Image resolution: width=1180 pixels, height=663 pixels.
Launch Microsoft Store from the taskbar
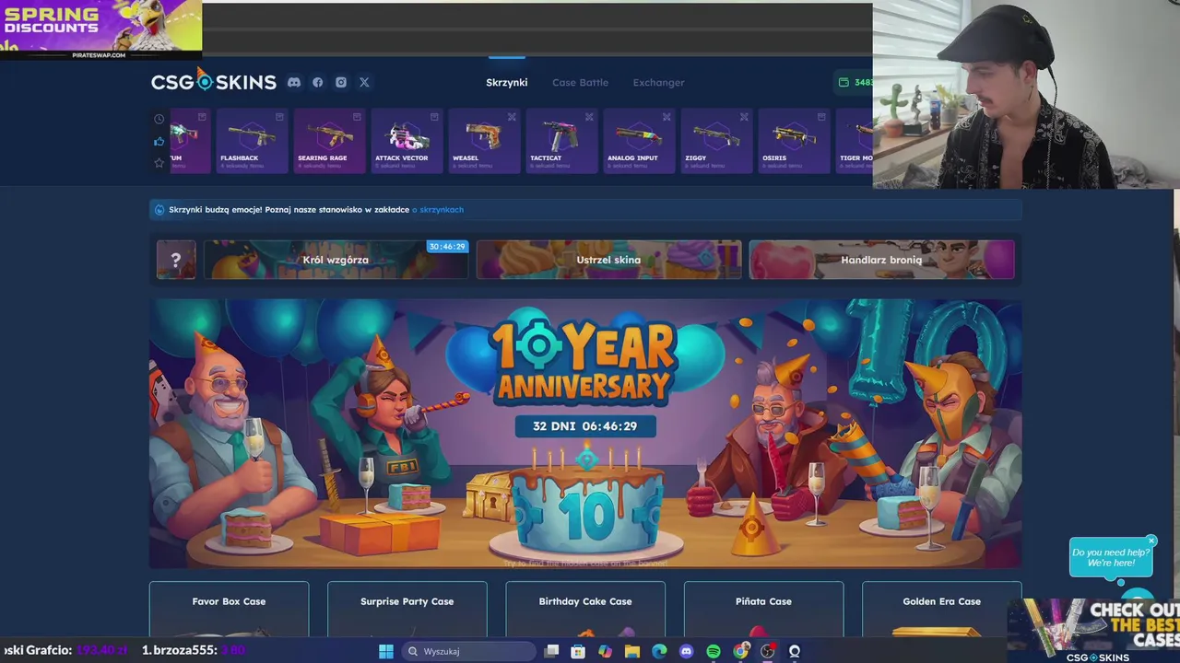click(x=578, y=651)
